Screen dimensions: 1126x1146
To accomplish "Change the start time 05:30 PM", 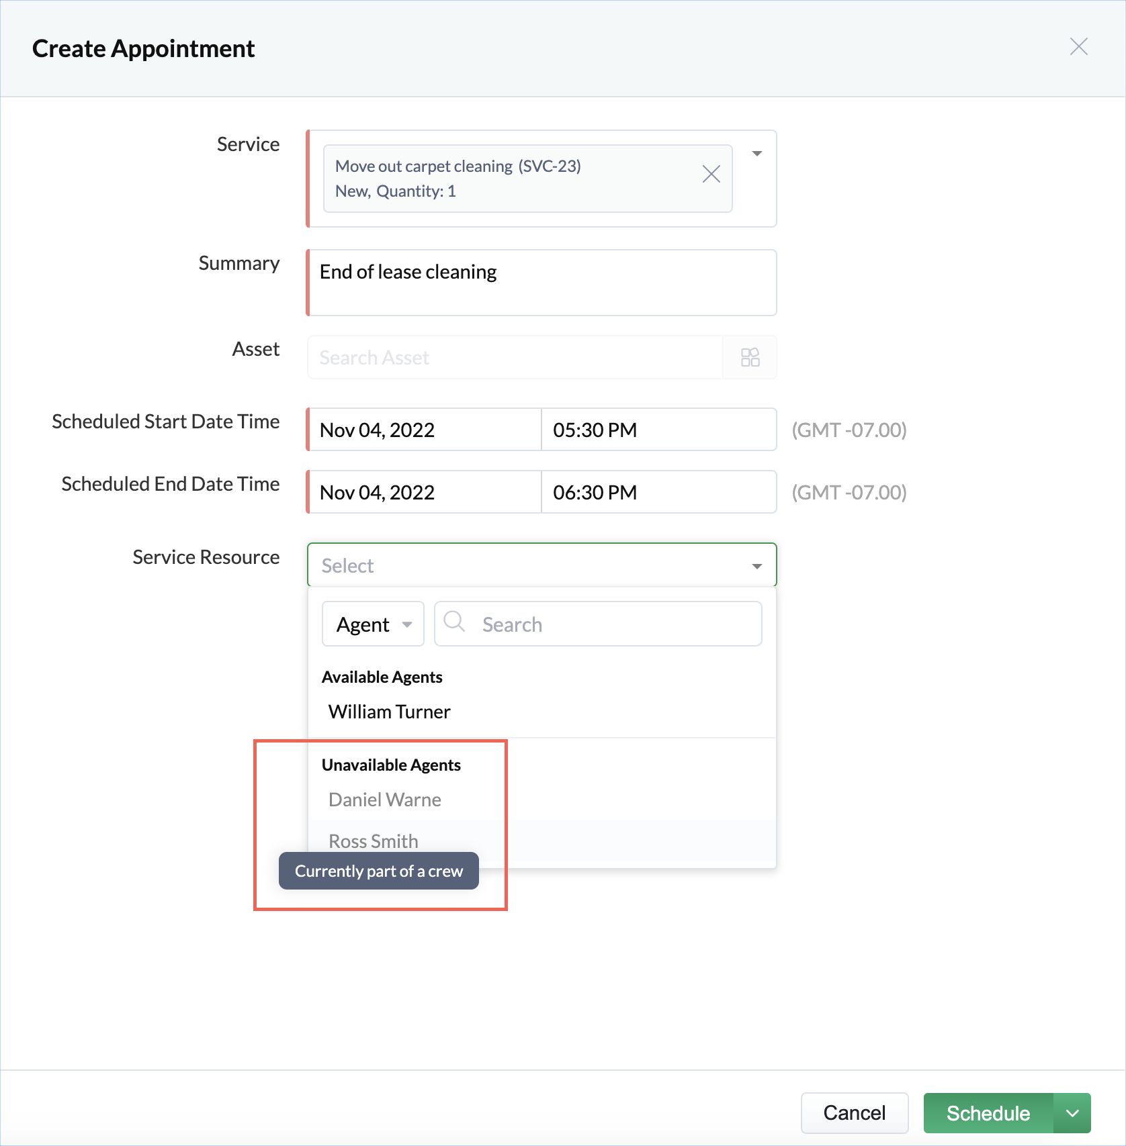I will coord(659,429).
